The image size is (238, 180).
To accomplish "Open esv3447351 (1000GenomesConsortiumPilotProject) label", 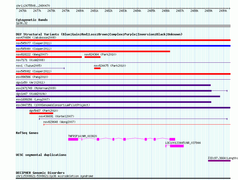I will pos(53,105).
